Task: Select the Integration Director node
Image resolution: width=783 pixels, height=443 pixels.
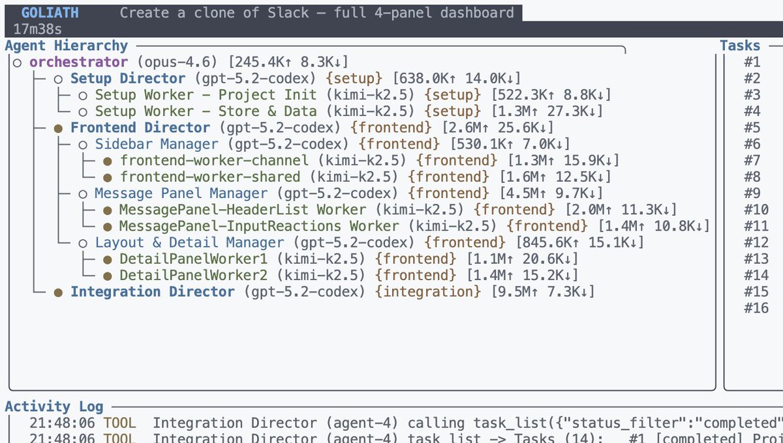Action: click(x=324, y=292)
